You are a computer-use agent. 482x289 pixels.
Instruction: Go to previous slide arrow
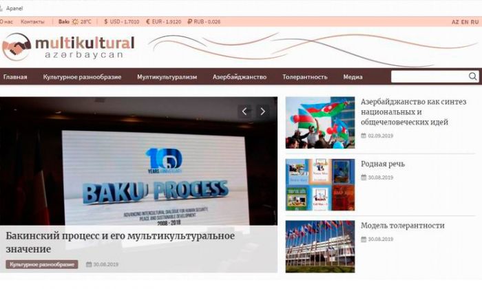click(x=244, y=111)
